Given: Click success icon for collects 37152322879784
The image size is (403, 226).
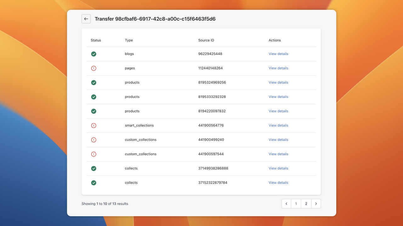Looking at the screenshot, I should 94,183.
